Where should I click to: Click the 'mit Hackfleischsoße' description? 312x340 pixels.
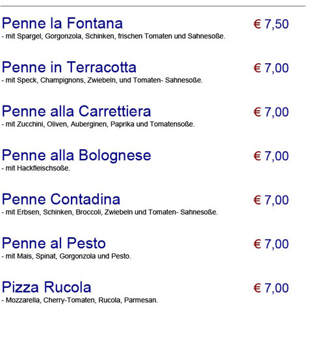[36, 168]
